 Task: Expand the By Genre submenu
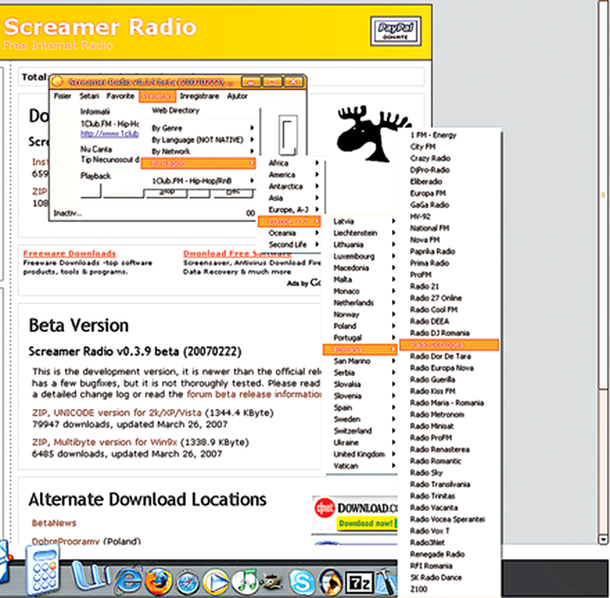[x=198, y=128]
